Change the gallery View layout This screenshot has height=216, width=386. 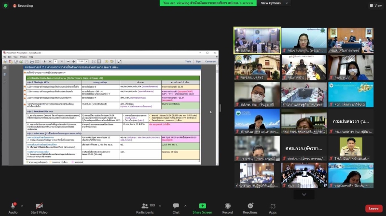point(375,6)
